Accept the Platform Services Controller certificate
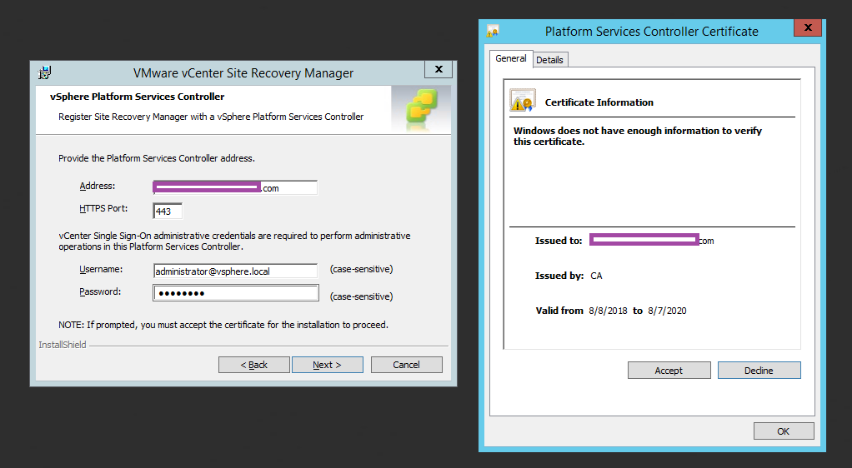The height and width of the screenshot is (468, 852). click(x=669, y=371)
